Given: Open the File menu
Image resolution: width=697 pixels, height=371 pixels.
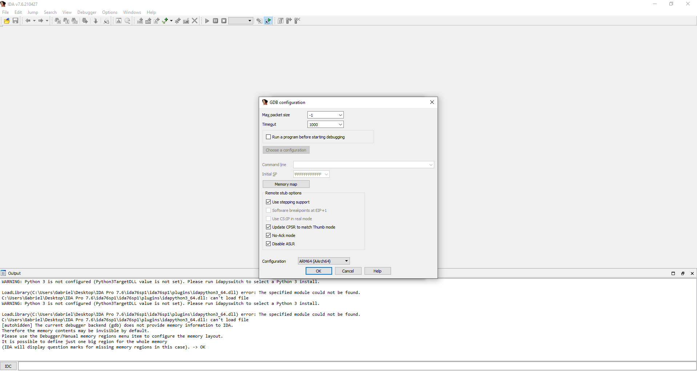Looking at the screenshot, I should click(x=5, y=12).
